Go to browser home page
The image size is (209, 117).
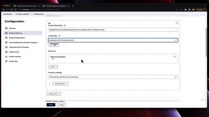click(x=15, y=10)
